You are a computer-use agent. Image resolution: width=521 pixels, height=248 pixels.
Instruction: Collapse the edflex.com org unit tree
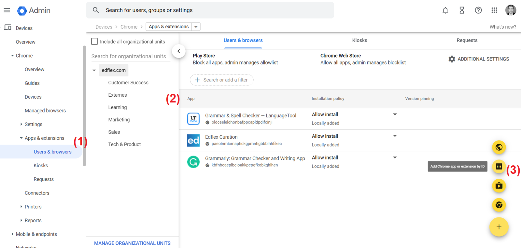tap(94, 70)
